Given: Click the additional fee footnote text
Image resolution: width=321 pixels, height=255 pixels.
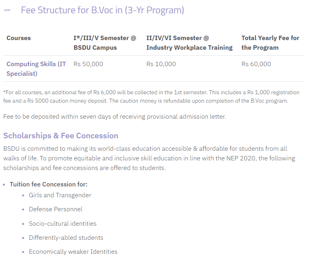Looking at the screenshot, I should [x=151, y=97].
